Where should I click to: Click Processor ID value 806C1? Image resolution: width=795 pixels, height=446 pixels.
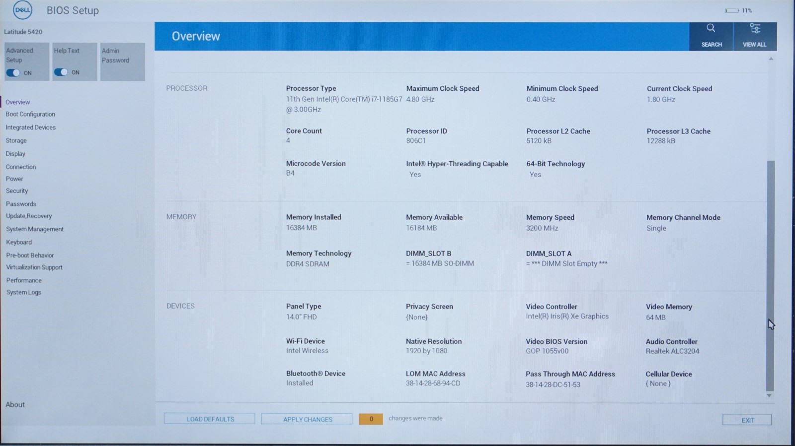click(416, 141)
